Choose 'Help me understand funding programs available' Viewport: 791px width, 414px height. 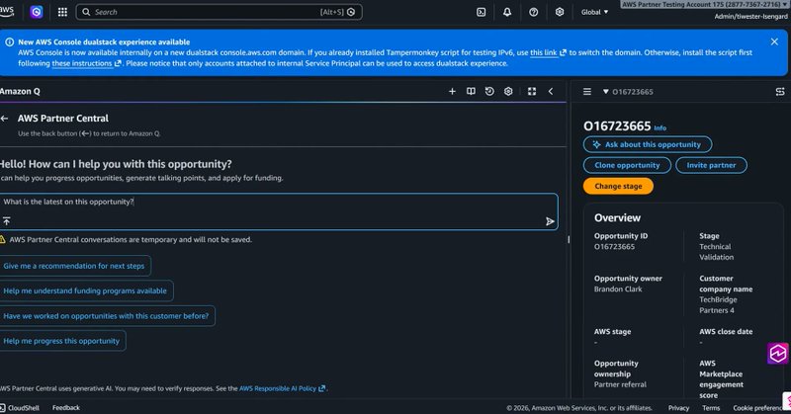(x=85, y=290)
